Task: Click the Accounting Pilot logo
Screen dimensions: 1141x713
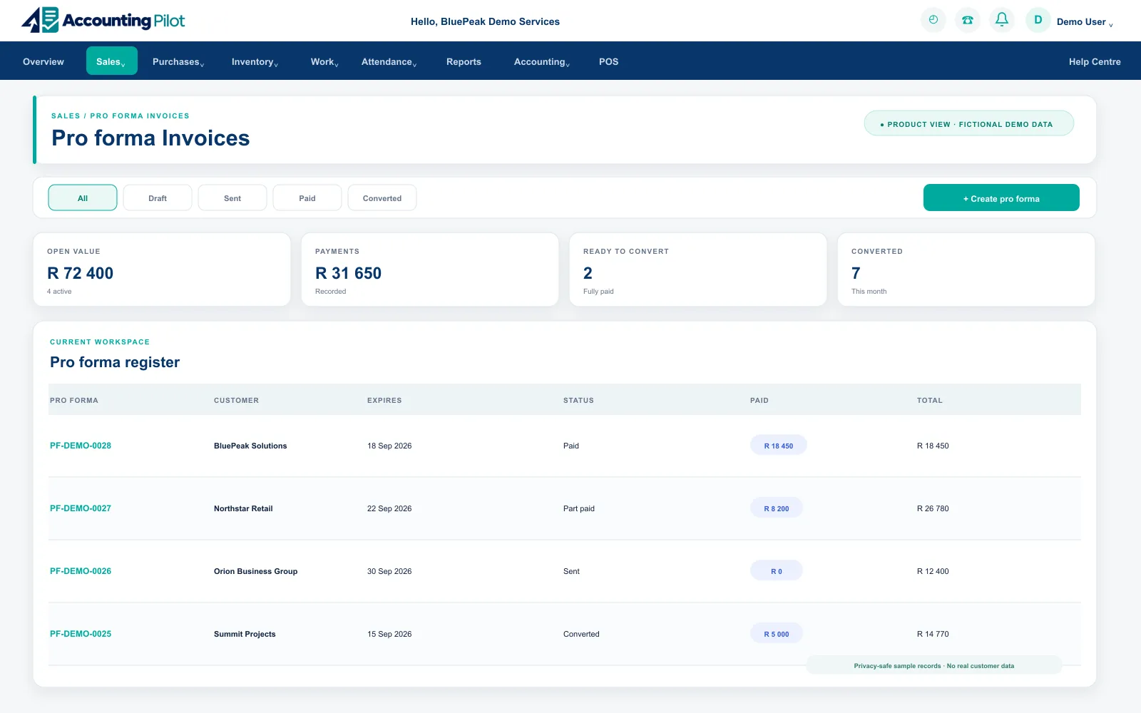Action: (x=103, y=20)
